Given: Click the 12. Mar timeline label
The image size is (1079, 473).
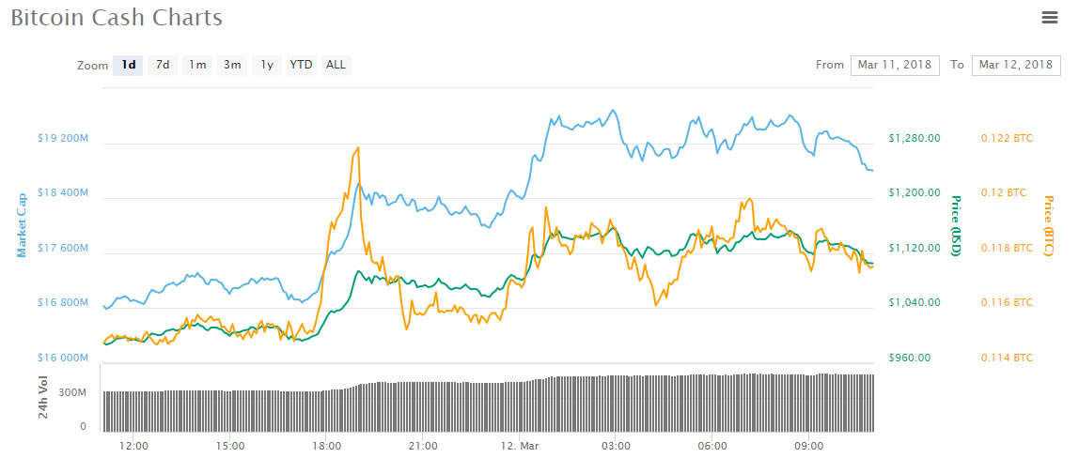Looking at the screenshot, I should 519,446.
